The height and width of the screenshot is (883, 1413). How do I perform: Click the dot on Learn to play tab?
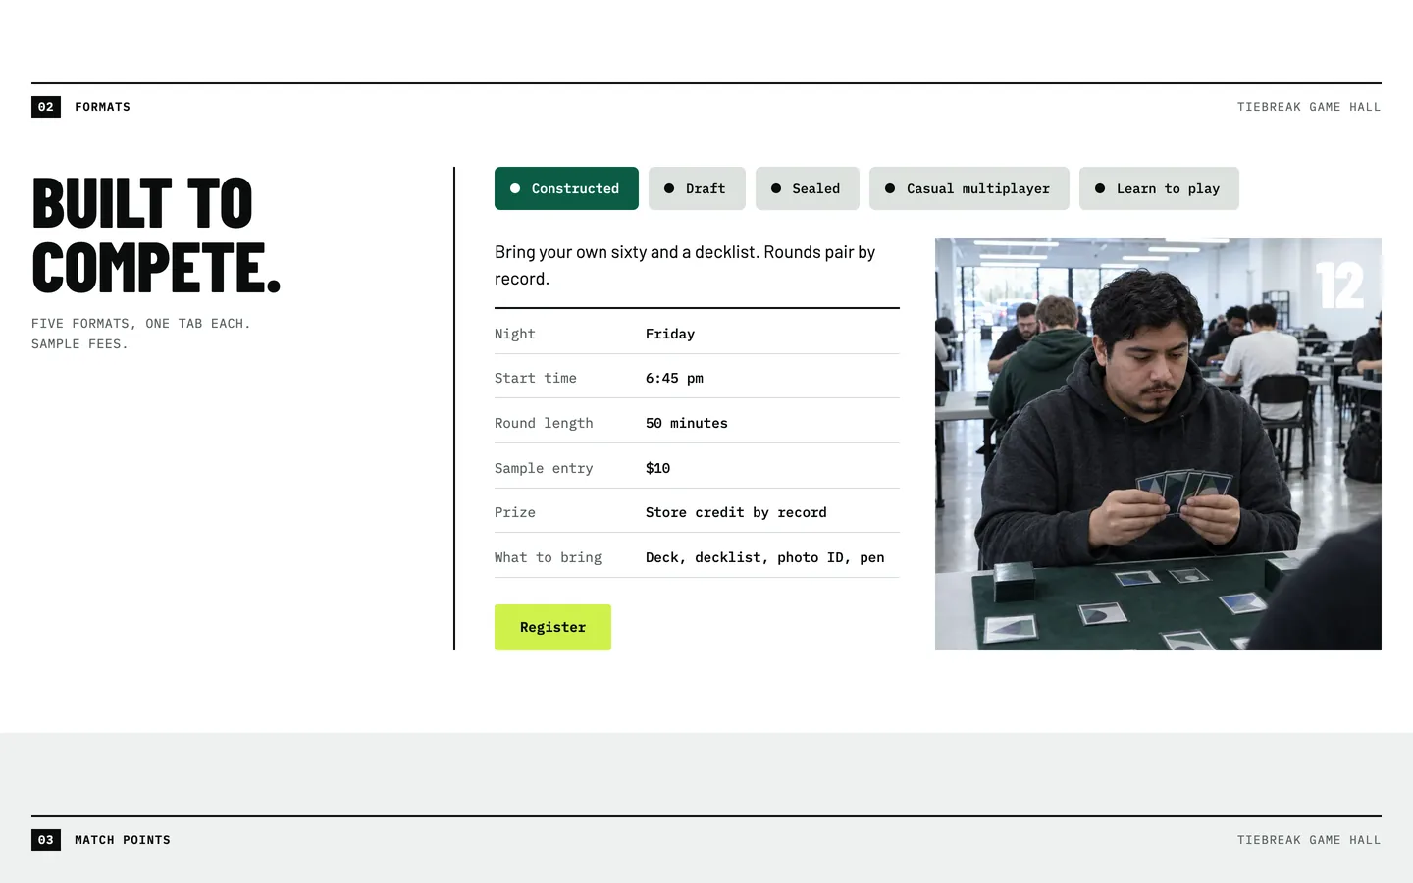1100,188
